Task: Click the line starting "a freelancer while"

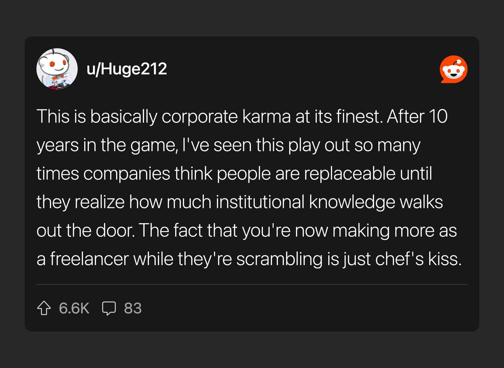Action: 249,259
